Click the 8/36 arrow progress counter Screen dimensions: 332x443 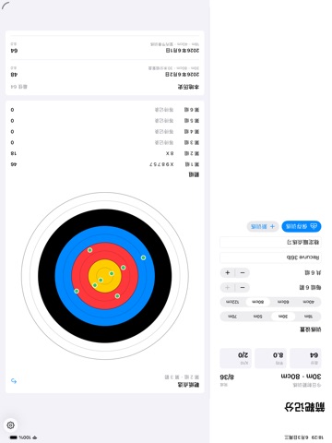[227, 377]
